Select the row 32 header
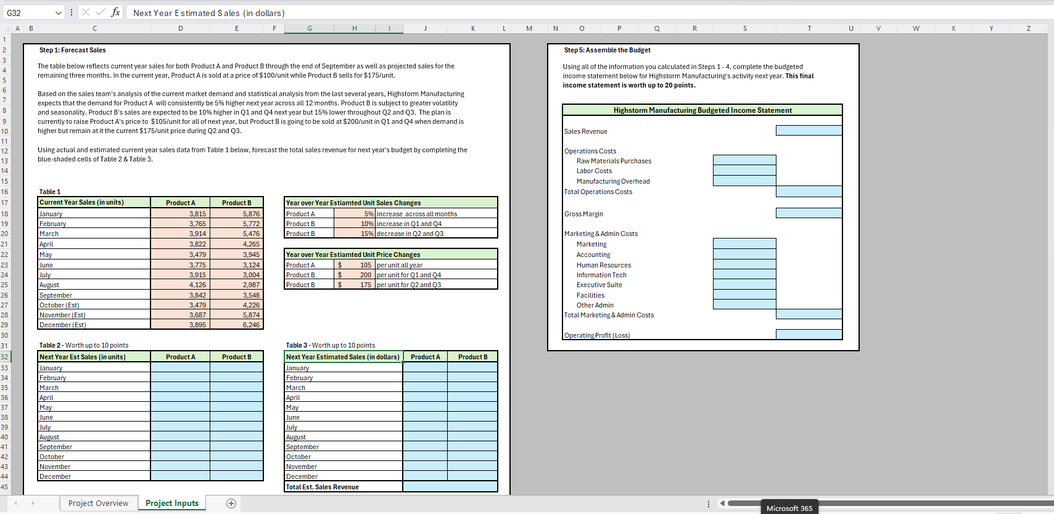Image resolution: width=1054 pixels, height=514 pixels. pyautogui.click(x=5, y=357)
